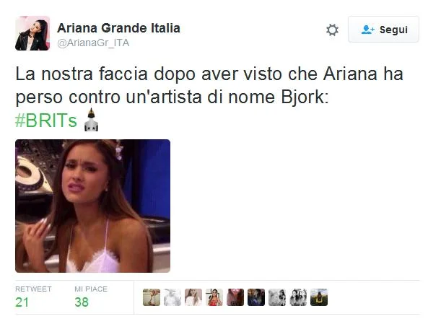
Task: Open fifth liker avatar thumbnail
Action: tap(235, 297)
